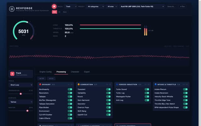
Task: Click the RPM gauge dial
Action: pyautogui.click(x=24, y=30)
